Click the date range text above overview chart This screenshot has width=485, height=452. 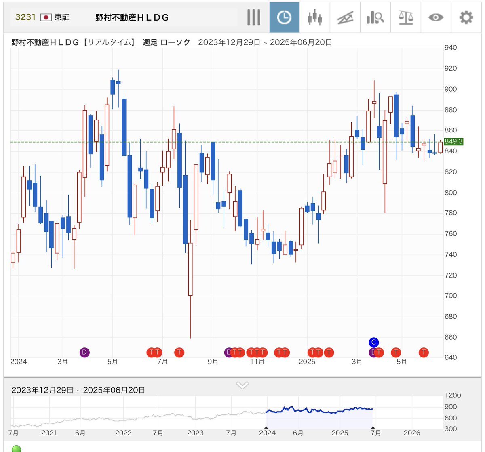click(78, 390)
